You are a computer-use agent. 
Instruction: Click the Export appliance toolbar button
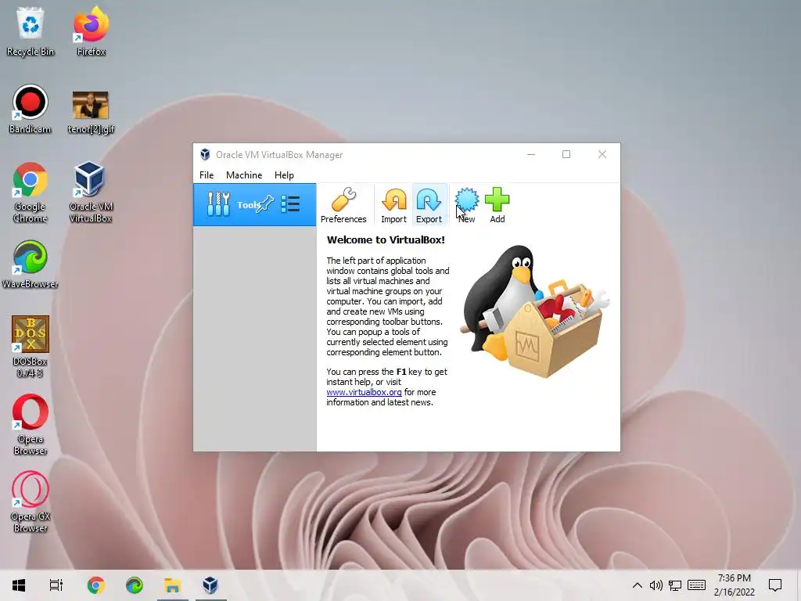point(429,205)
